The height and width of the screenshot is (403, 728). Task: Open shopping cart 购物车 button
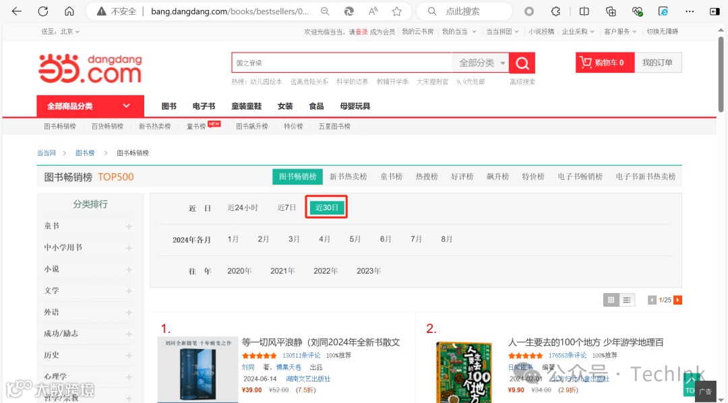[x=605, y=62]
